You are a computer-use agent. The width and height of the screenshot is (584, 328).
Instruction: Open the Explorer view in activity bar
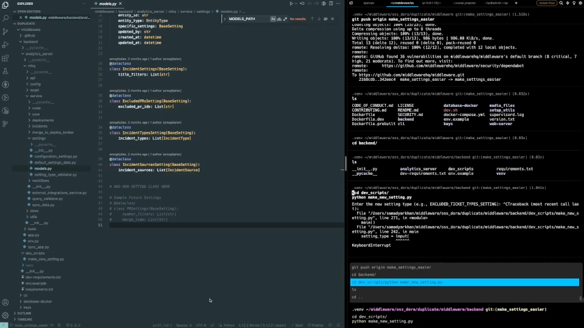tap(5, 4)
